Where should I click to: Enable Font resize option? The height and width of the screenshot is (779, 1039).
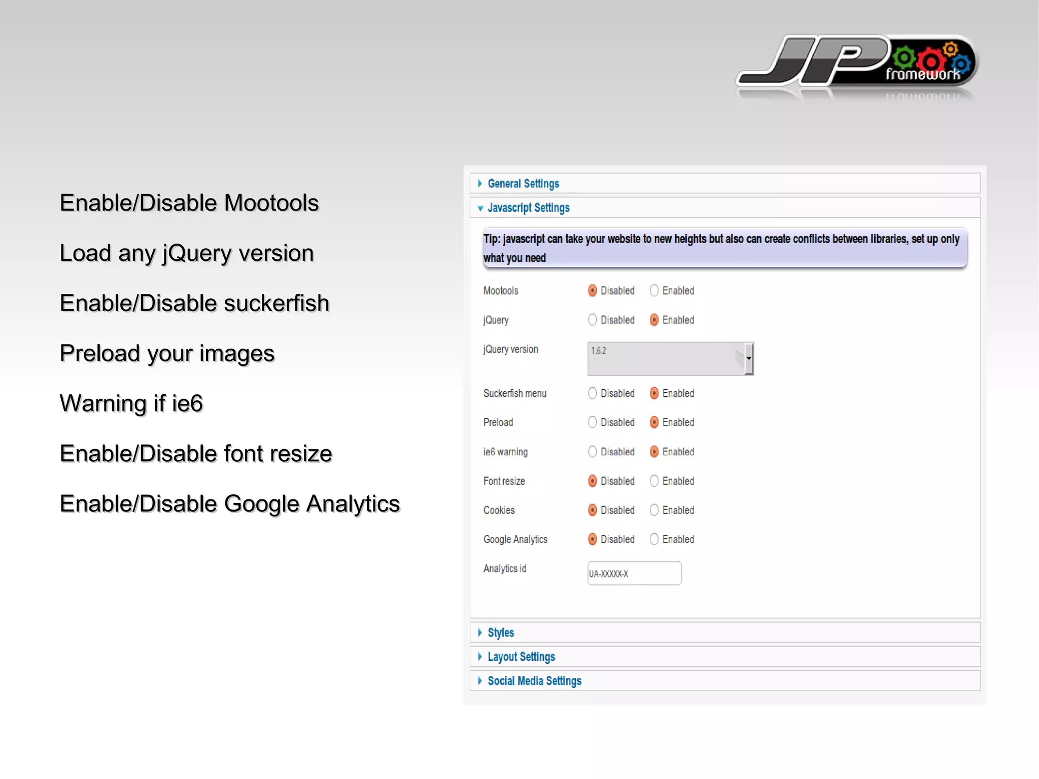click(x=654, y=481)
